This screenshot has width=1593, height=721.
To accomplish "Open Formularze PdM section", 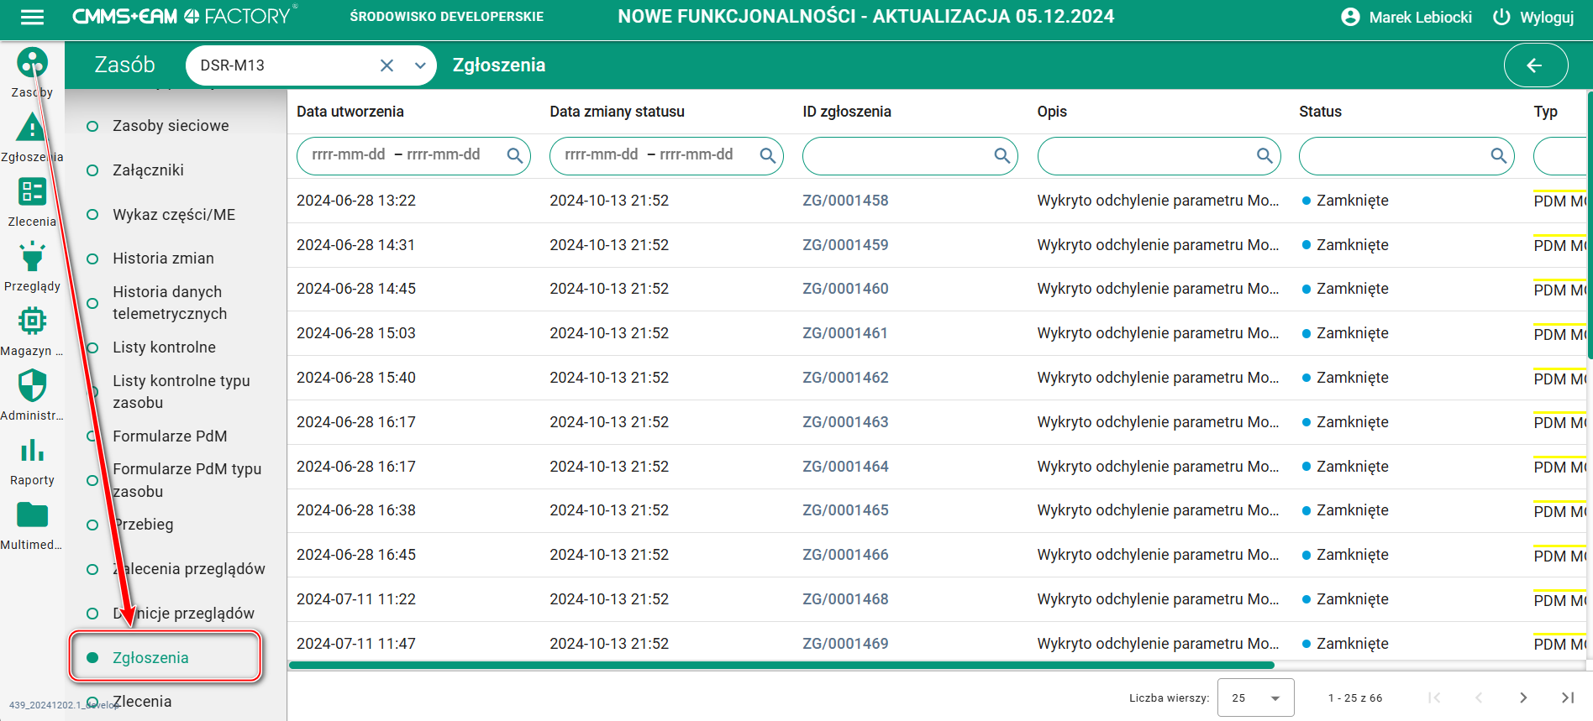I will 170,436.
